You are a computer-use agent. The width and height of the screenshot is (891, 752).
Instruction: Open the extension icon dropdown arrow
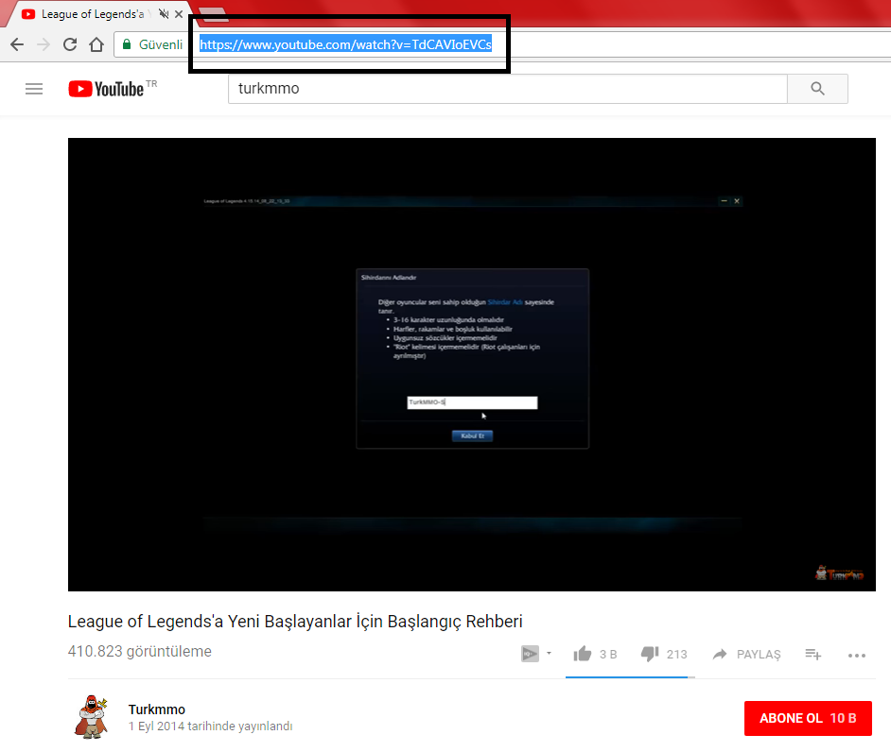tap(549, 653)
